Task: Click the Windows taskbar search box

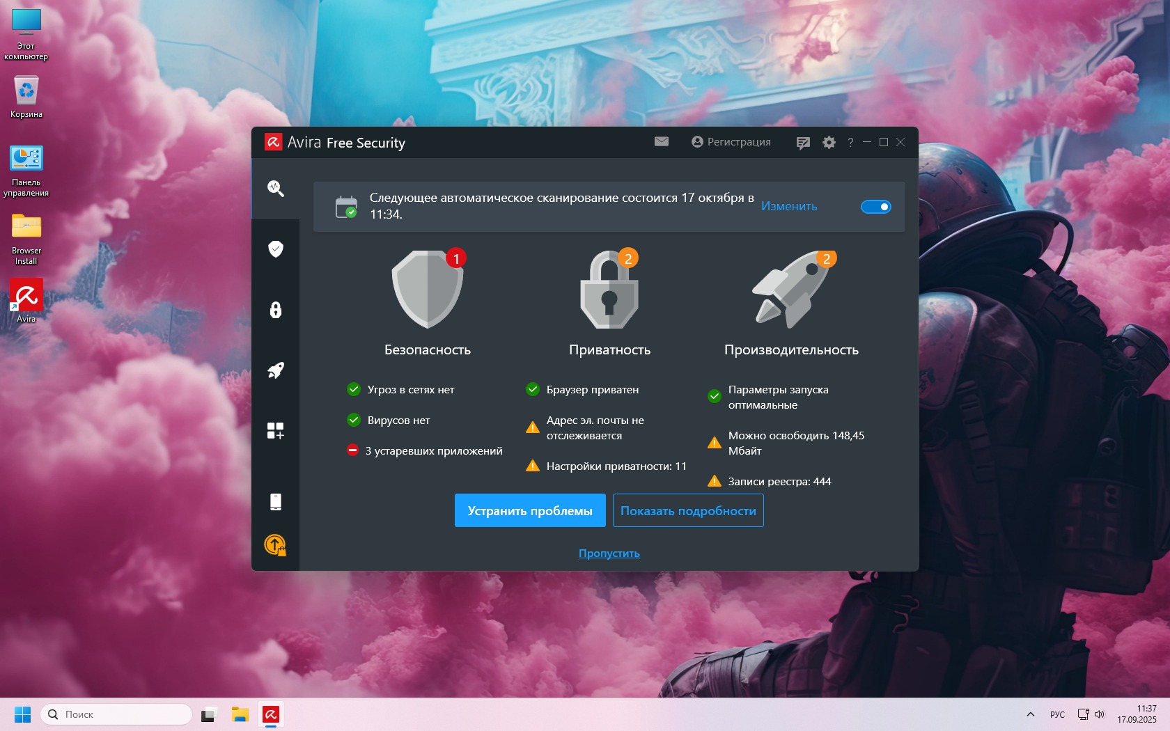Action: tap(116, 714)
